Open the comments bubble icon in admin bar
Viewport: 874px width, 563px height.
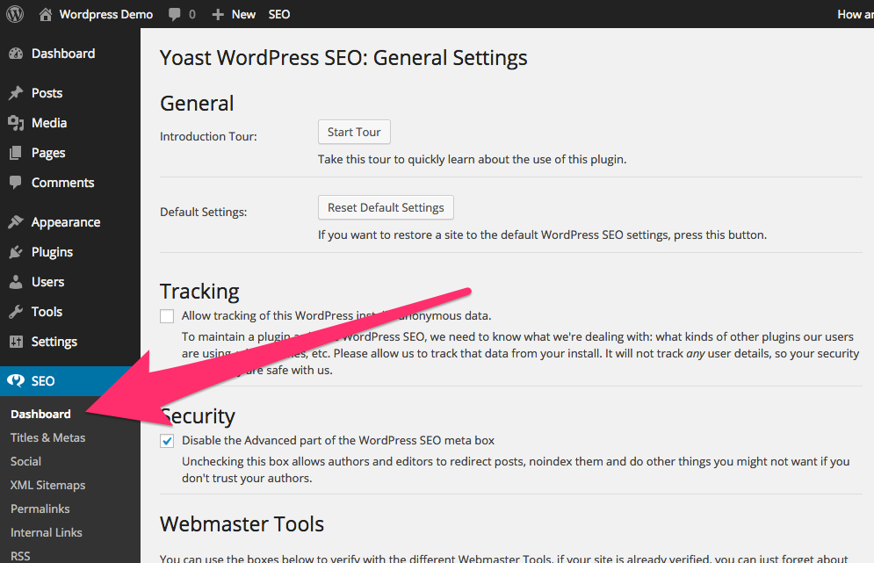point(176,14)
